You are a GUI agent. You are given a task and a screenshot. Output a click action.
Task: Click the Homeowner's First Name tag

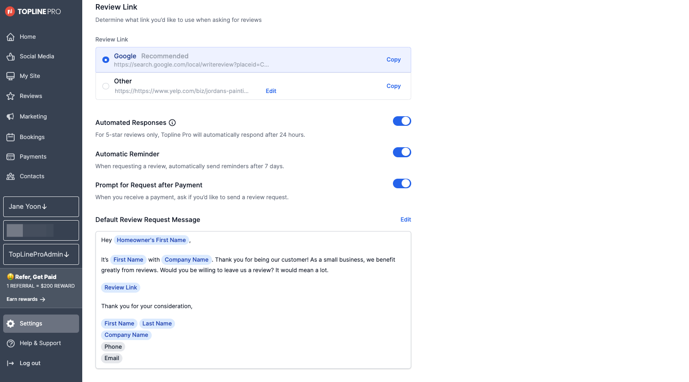tap(151, 240)
